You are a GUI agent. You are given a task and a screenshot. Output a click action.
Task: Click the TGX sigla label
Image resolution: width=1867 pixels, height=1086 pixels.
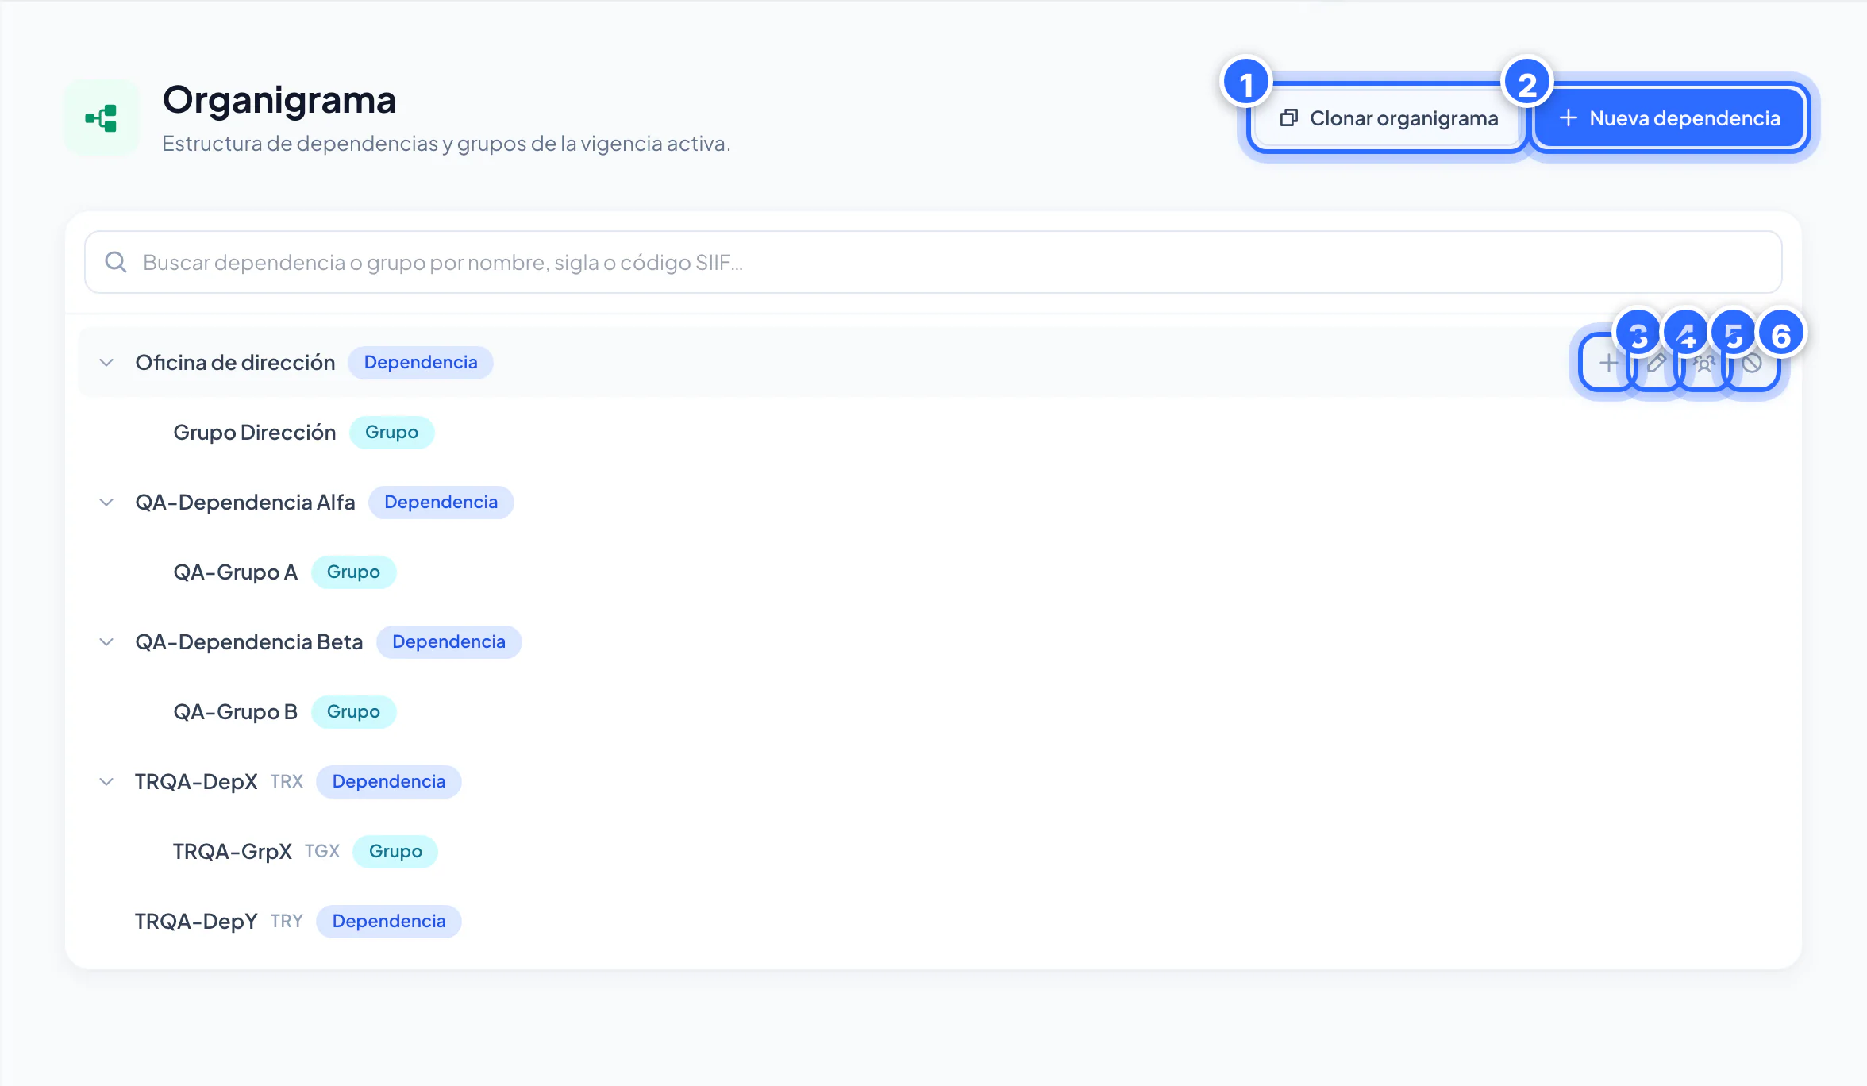pyautogui.click(x=322, y=852)
